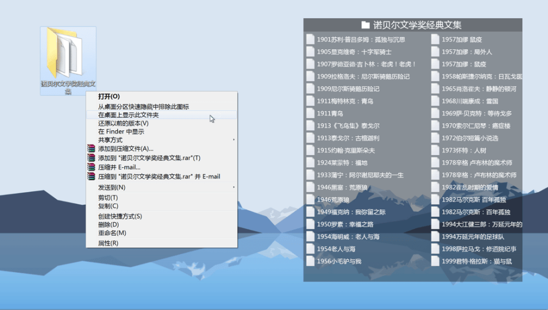The height and width of the screenshot is (310, 548).
Task: Choose 在桌面上显示此文件夹
Action: tap(162, 115)
